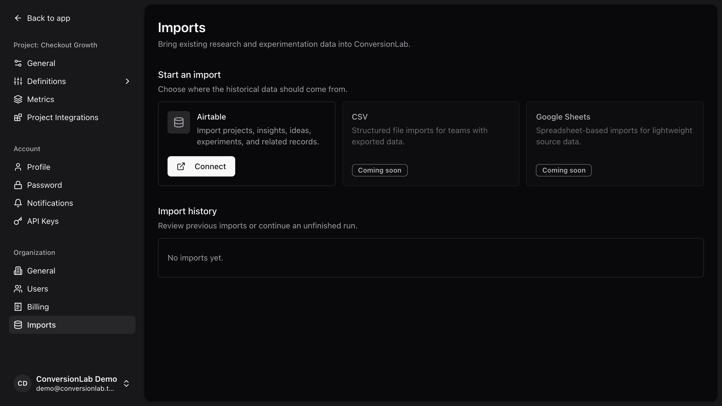Screen dimensions: 722x406
Task: Click the Project Integrations blocks icon
Action: click(18, 117)
